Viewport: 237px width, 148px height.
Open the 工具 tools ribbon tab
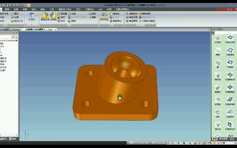click(52, 10)
